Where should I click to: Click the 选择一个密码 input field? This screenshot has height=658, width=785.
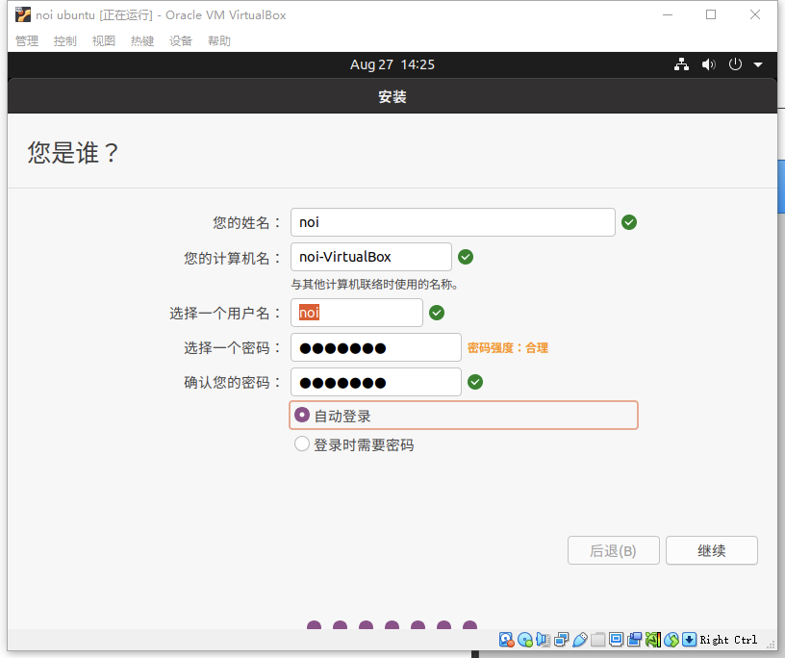click(x=375, y=347)
